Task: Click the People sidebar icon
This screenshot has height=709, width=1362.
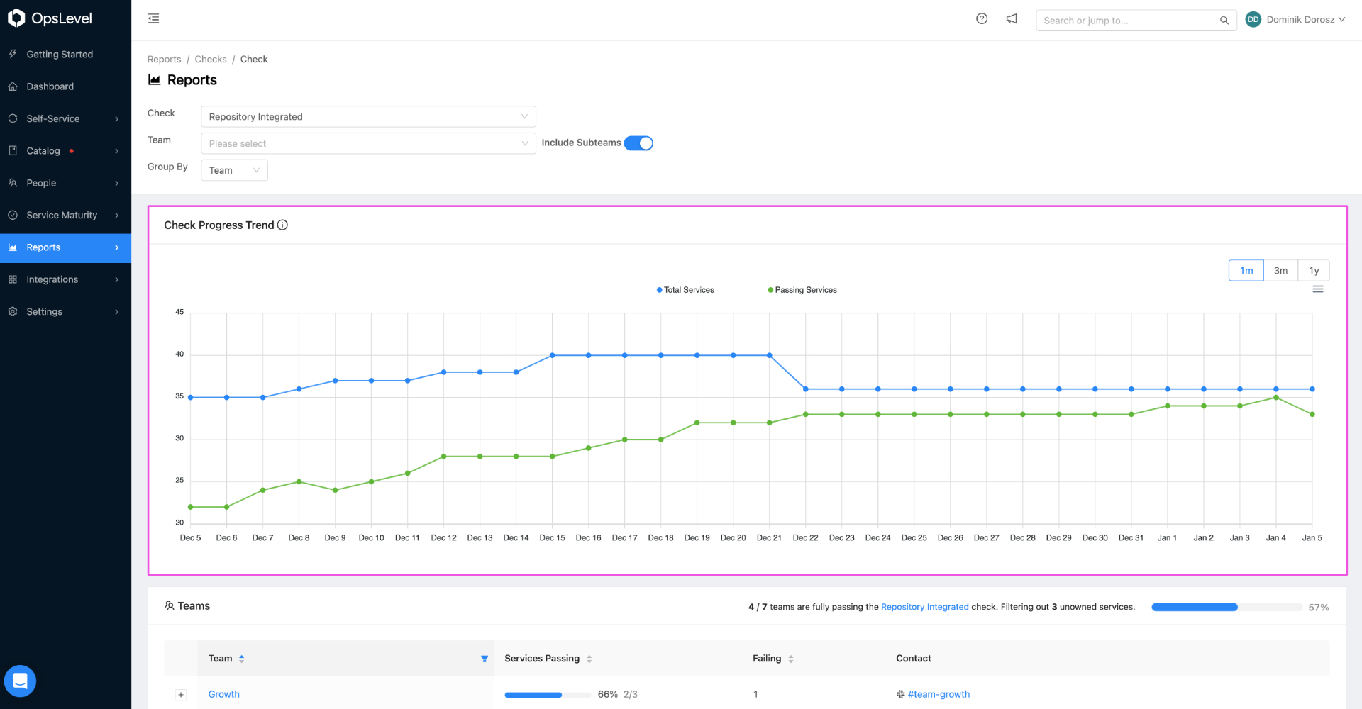Action: (x=13, y=183)
